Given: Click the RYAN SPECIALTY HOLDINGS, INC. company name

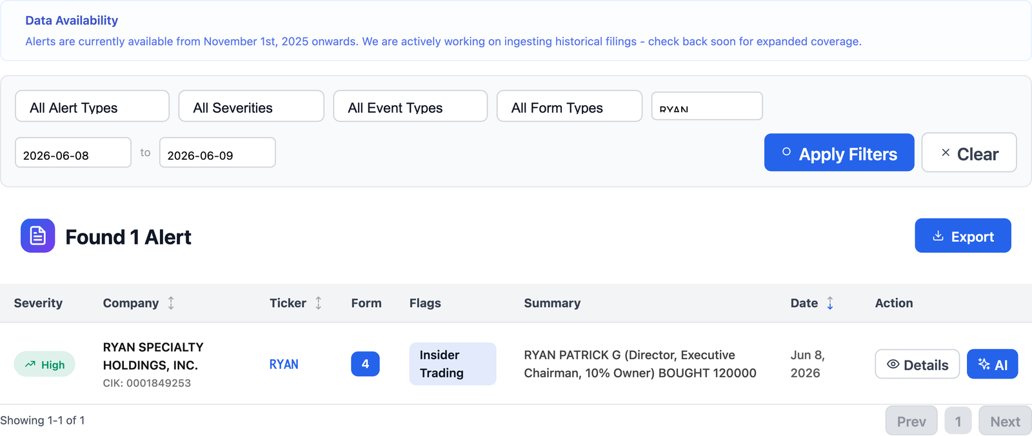Looking at the screenshot, I should point(154,356).
